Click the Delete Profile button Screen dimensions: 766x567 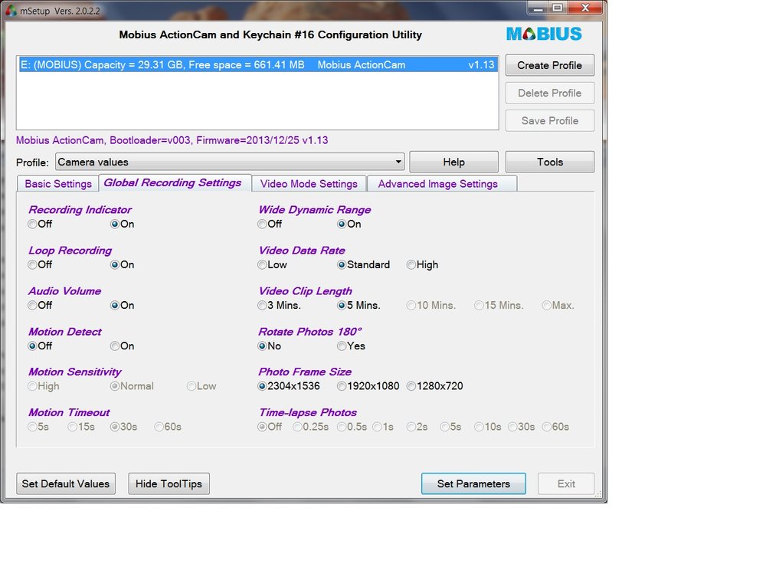(549, 93)
